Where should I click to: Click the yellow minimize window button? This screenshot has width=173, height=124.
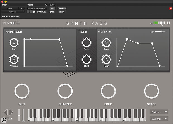tap(6, 2)
